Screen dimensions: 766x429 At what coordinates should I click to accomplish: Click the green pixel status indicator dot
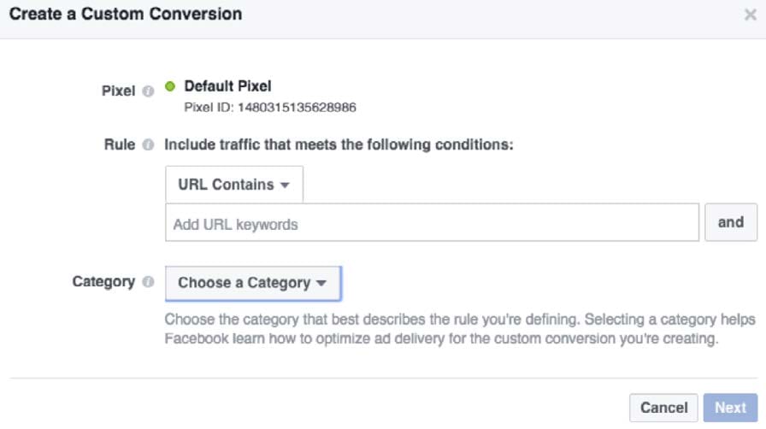point(170,86)
